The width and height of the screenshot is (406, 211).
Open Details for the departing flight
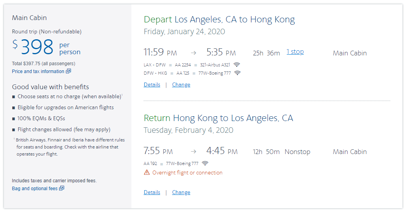pos(152,84)
